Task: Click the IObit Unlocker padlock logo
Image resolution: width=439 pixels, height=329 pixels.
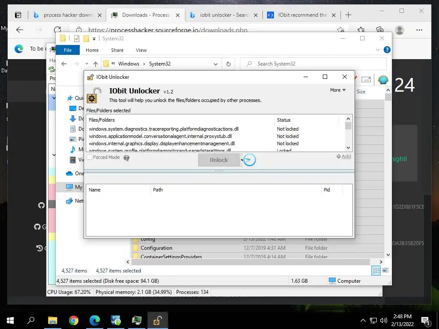Action: tap(94, 96)
